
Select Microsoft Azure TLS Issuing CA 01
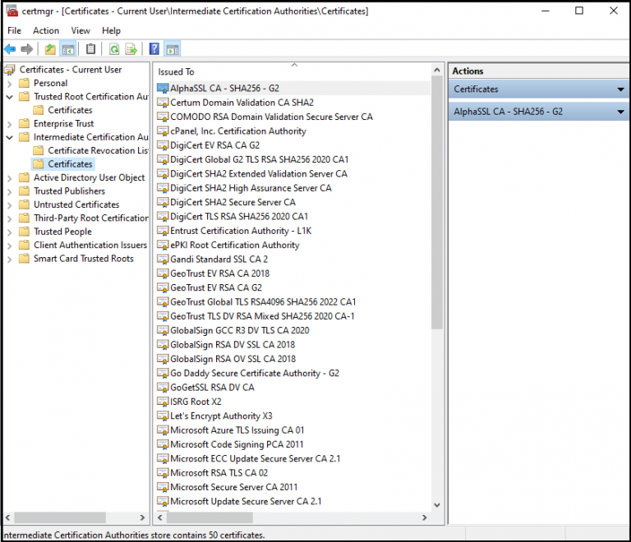tap(237, 430)
